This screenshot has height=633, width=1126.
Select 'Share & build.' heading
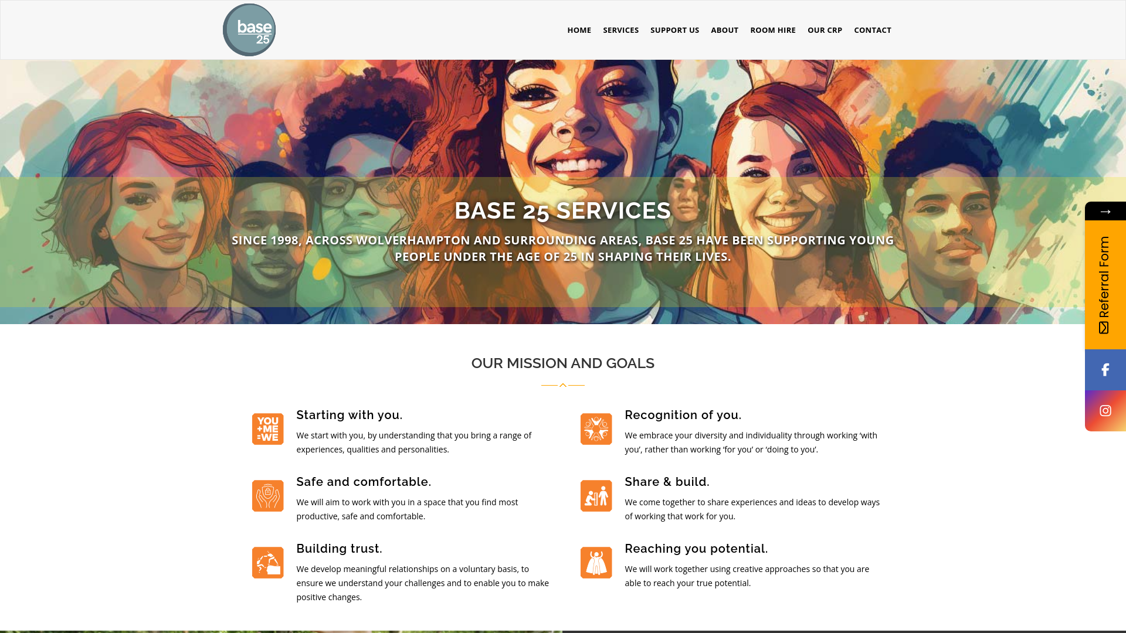[667, 482]
